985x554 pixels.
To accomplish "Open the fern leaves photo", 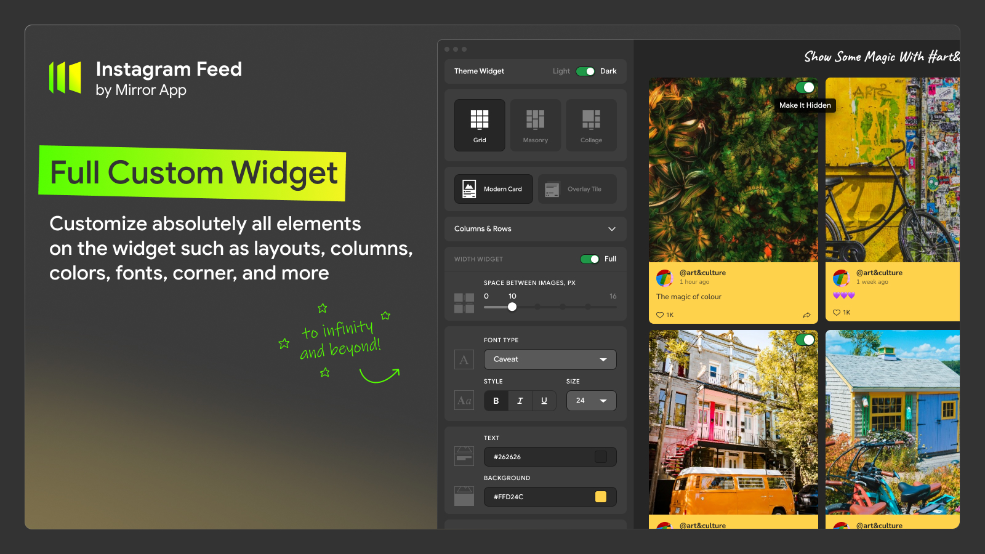I will coord(733,170).
